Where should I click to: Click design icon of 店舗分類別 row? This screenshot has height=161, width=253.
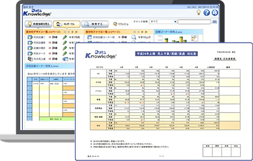click(x=30, y=48)
